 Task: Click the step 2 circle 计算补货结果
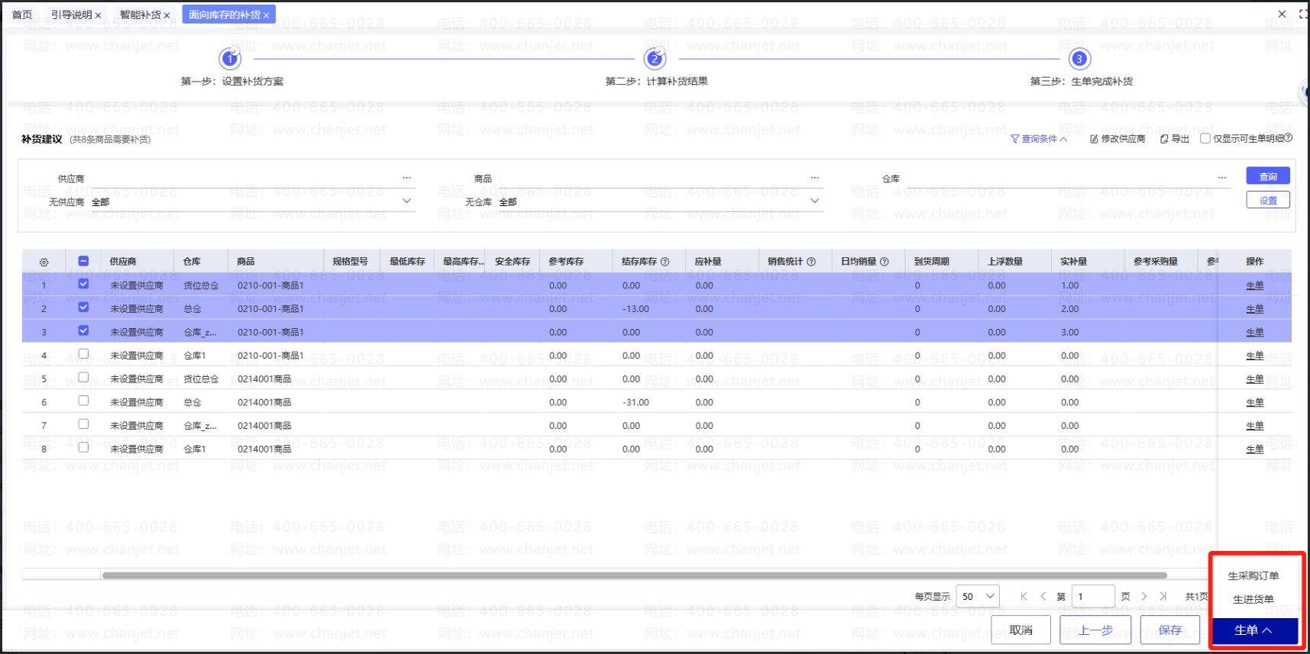coord(655,59)
